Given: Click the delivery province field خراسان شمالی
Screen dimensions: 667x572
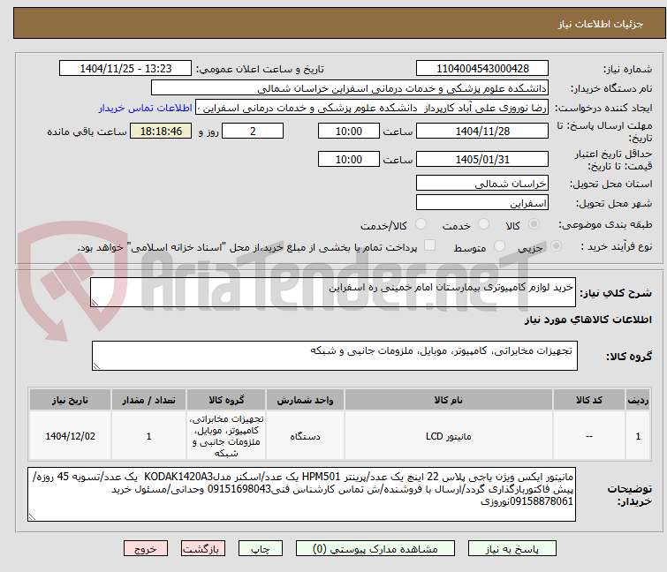Looking at the screenshot, I should (482, 183).
